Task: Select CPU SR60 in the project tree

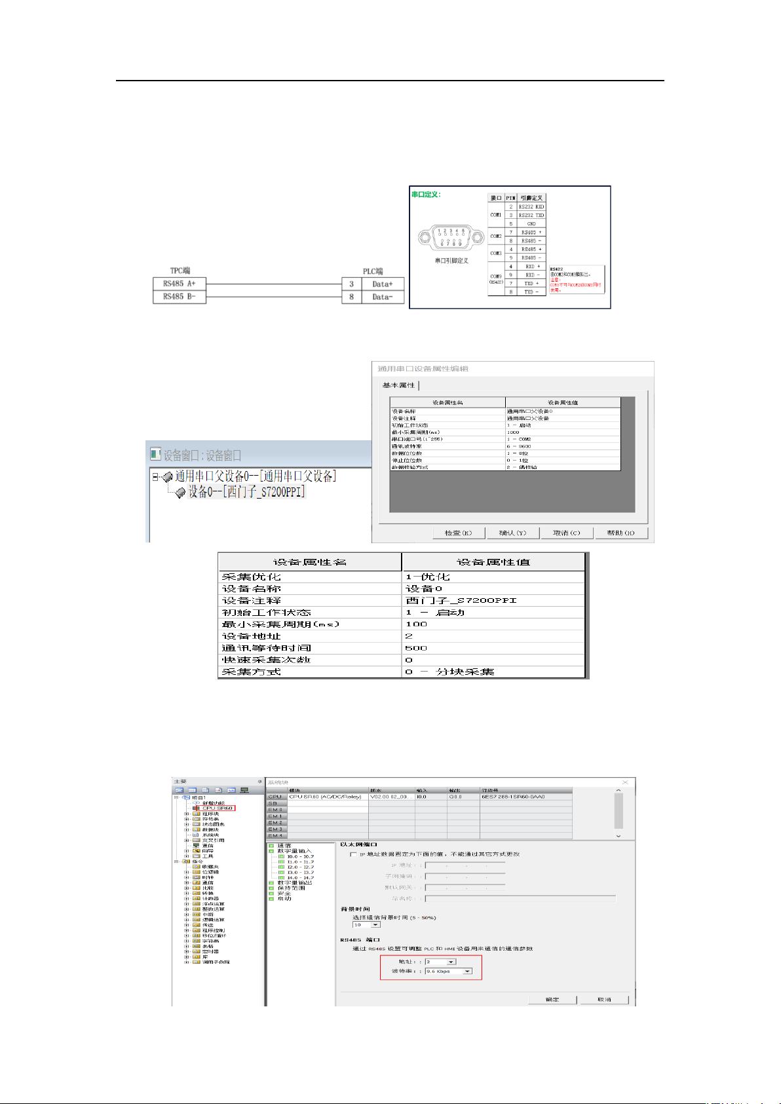Action: pos(218,809)
